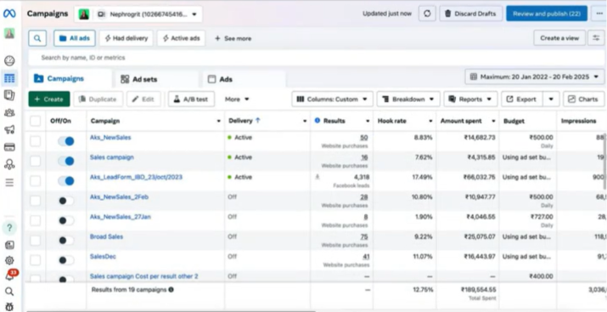Select the All ads filter
The width and height of the screenshot is (607, 312).
click(x=75, y=38)
